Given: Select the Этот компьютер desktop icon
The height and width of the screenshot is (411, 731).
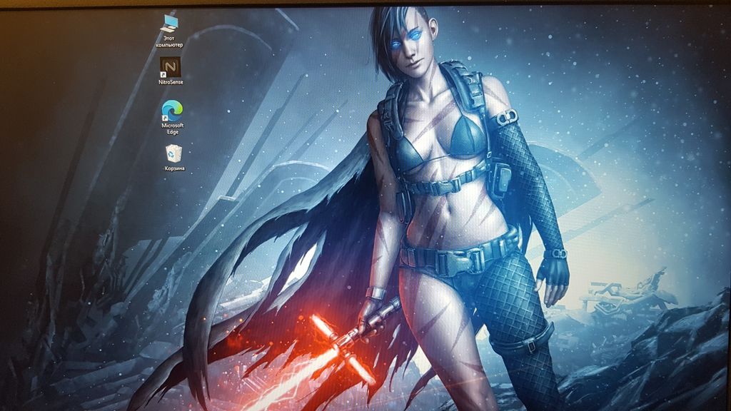Looking at the screenshot, I should (170, 24).
